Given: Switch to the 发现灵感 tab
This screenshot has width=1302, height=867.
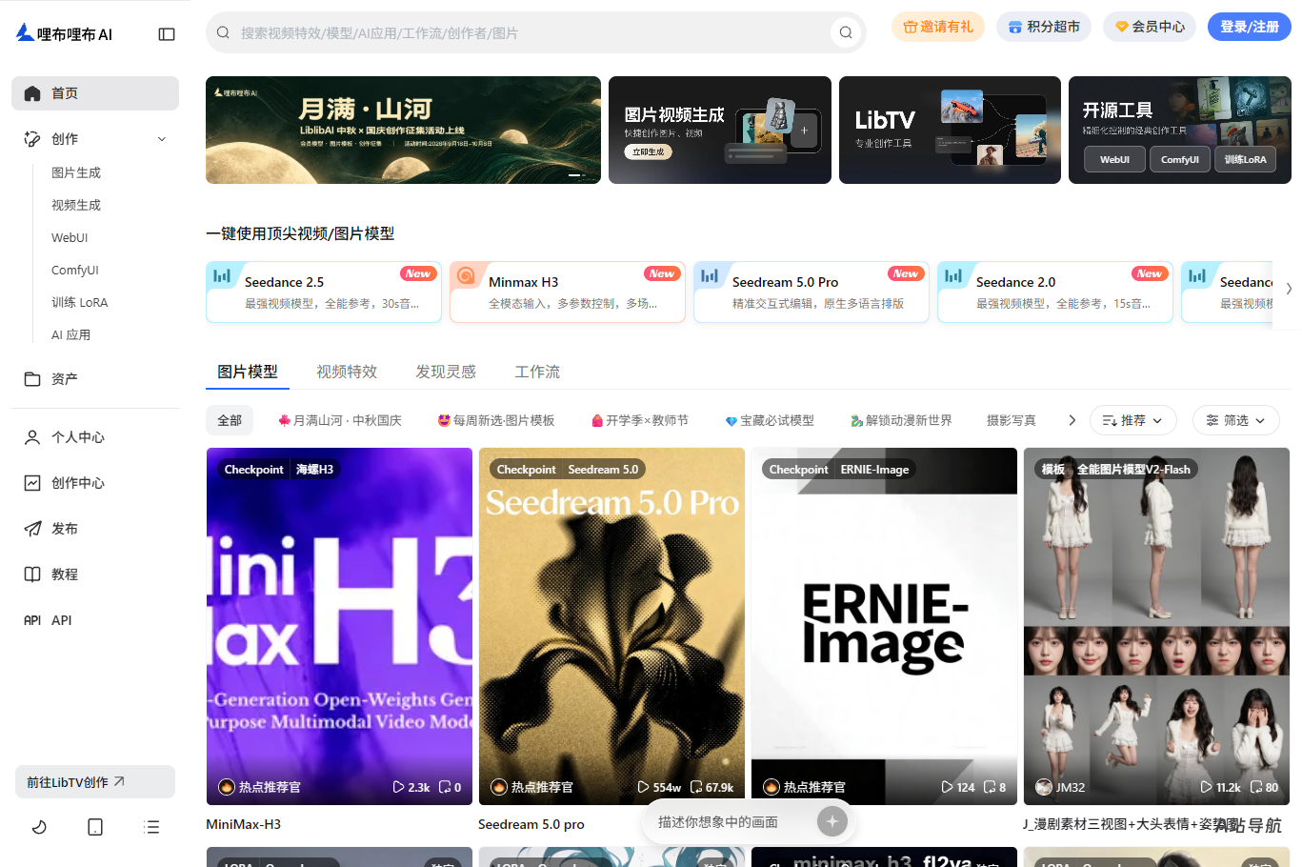Looking at the screenshot, I should tap(446, 372).
